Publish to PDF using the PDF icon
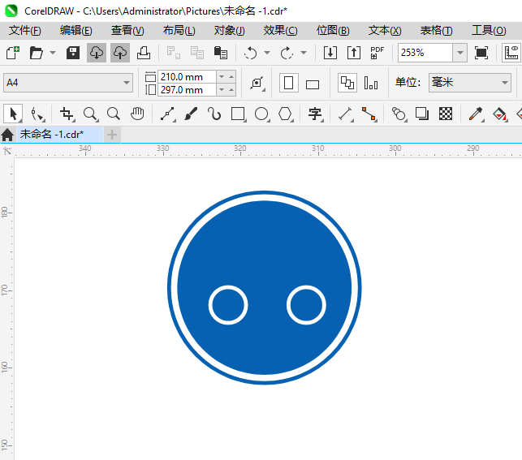 tap(377, 53)
